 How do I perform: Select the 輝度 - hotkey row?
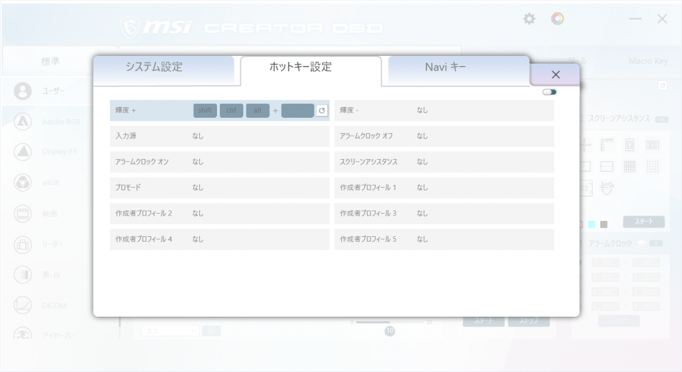(444, 110)
